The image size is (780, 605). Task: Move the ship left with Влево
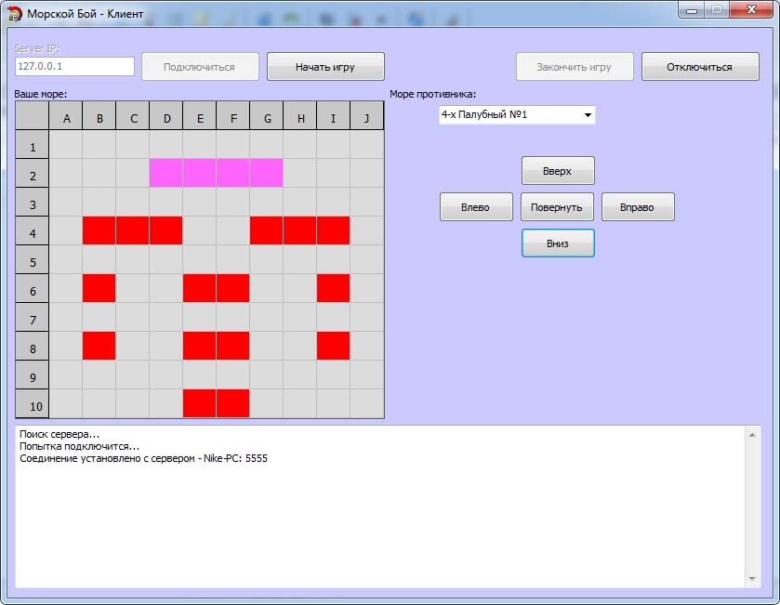point(476,207)
